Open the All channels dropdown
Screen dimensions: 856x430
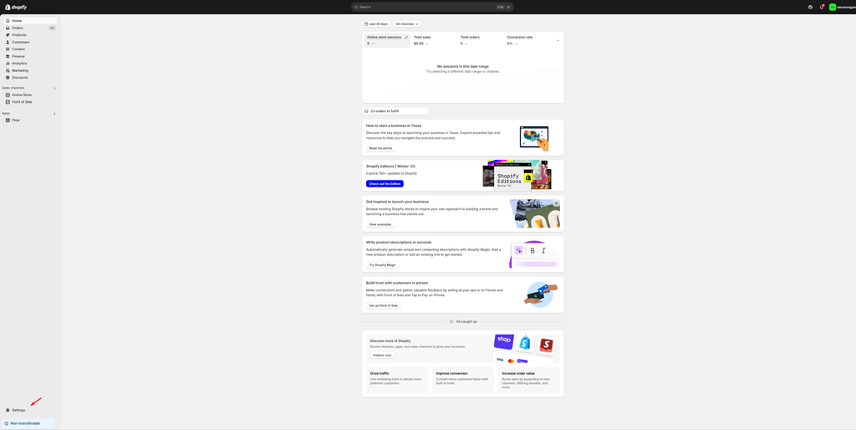coord(406,24)
